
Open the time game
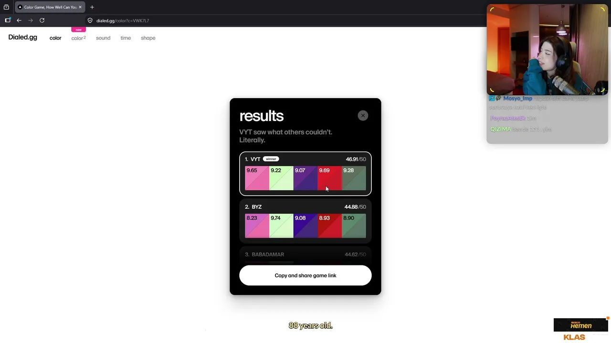126,38
